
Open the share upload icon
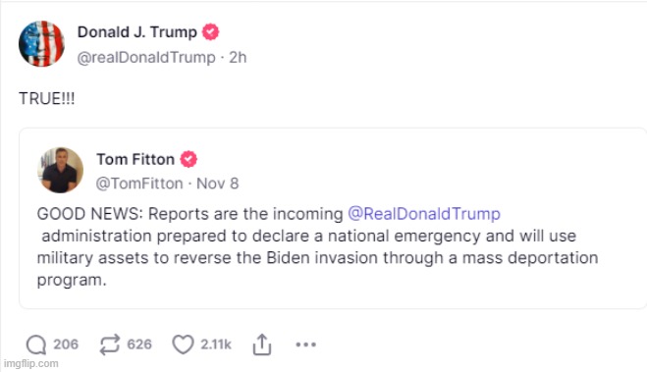point(262,345)
